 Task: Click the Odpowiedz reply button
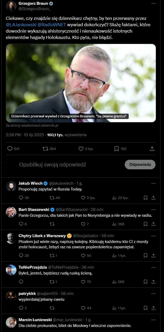coord(140,165)
